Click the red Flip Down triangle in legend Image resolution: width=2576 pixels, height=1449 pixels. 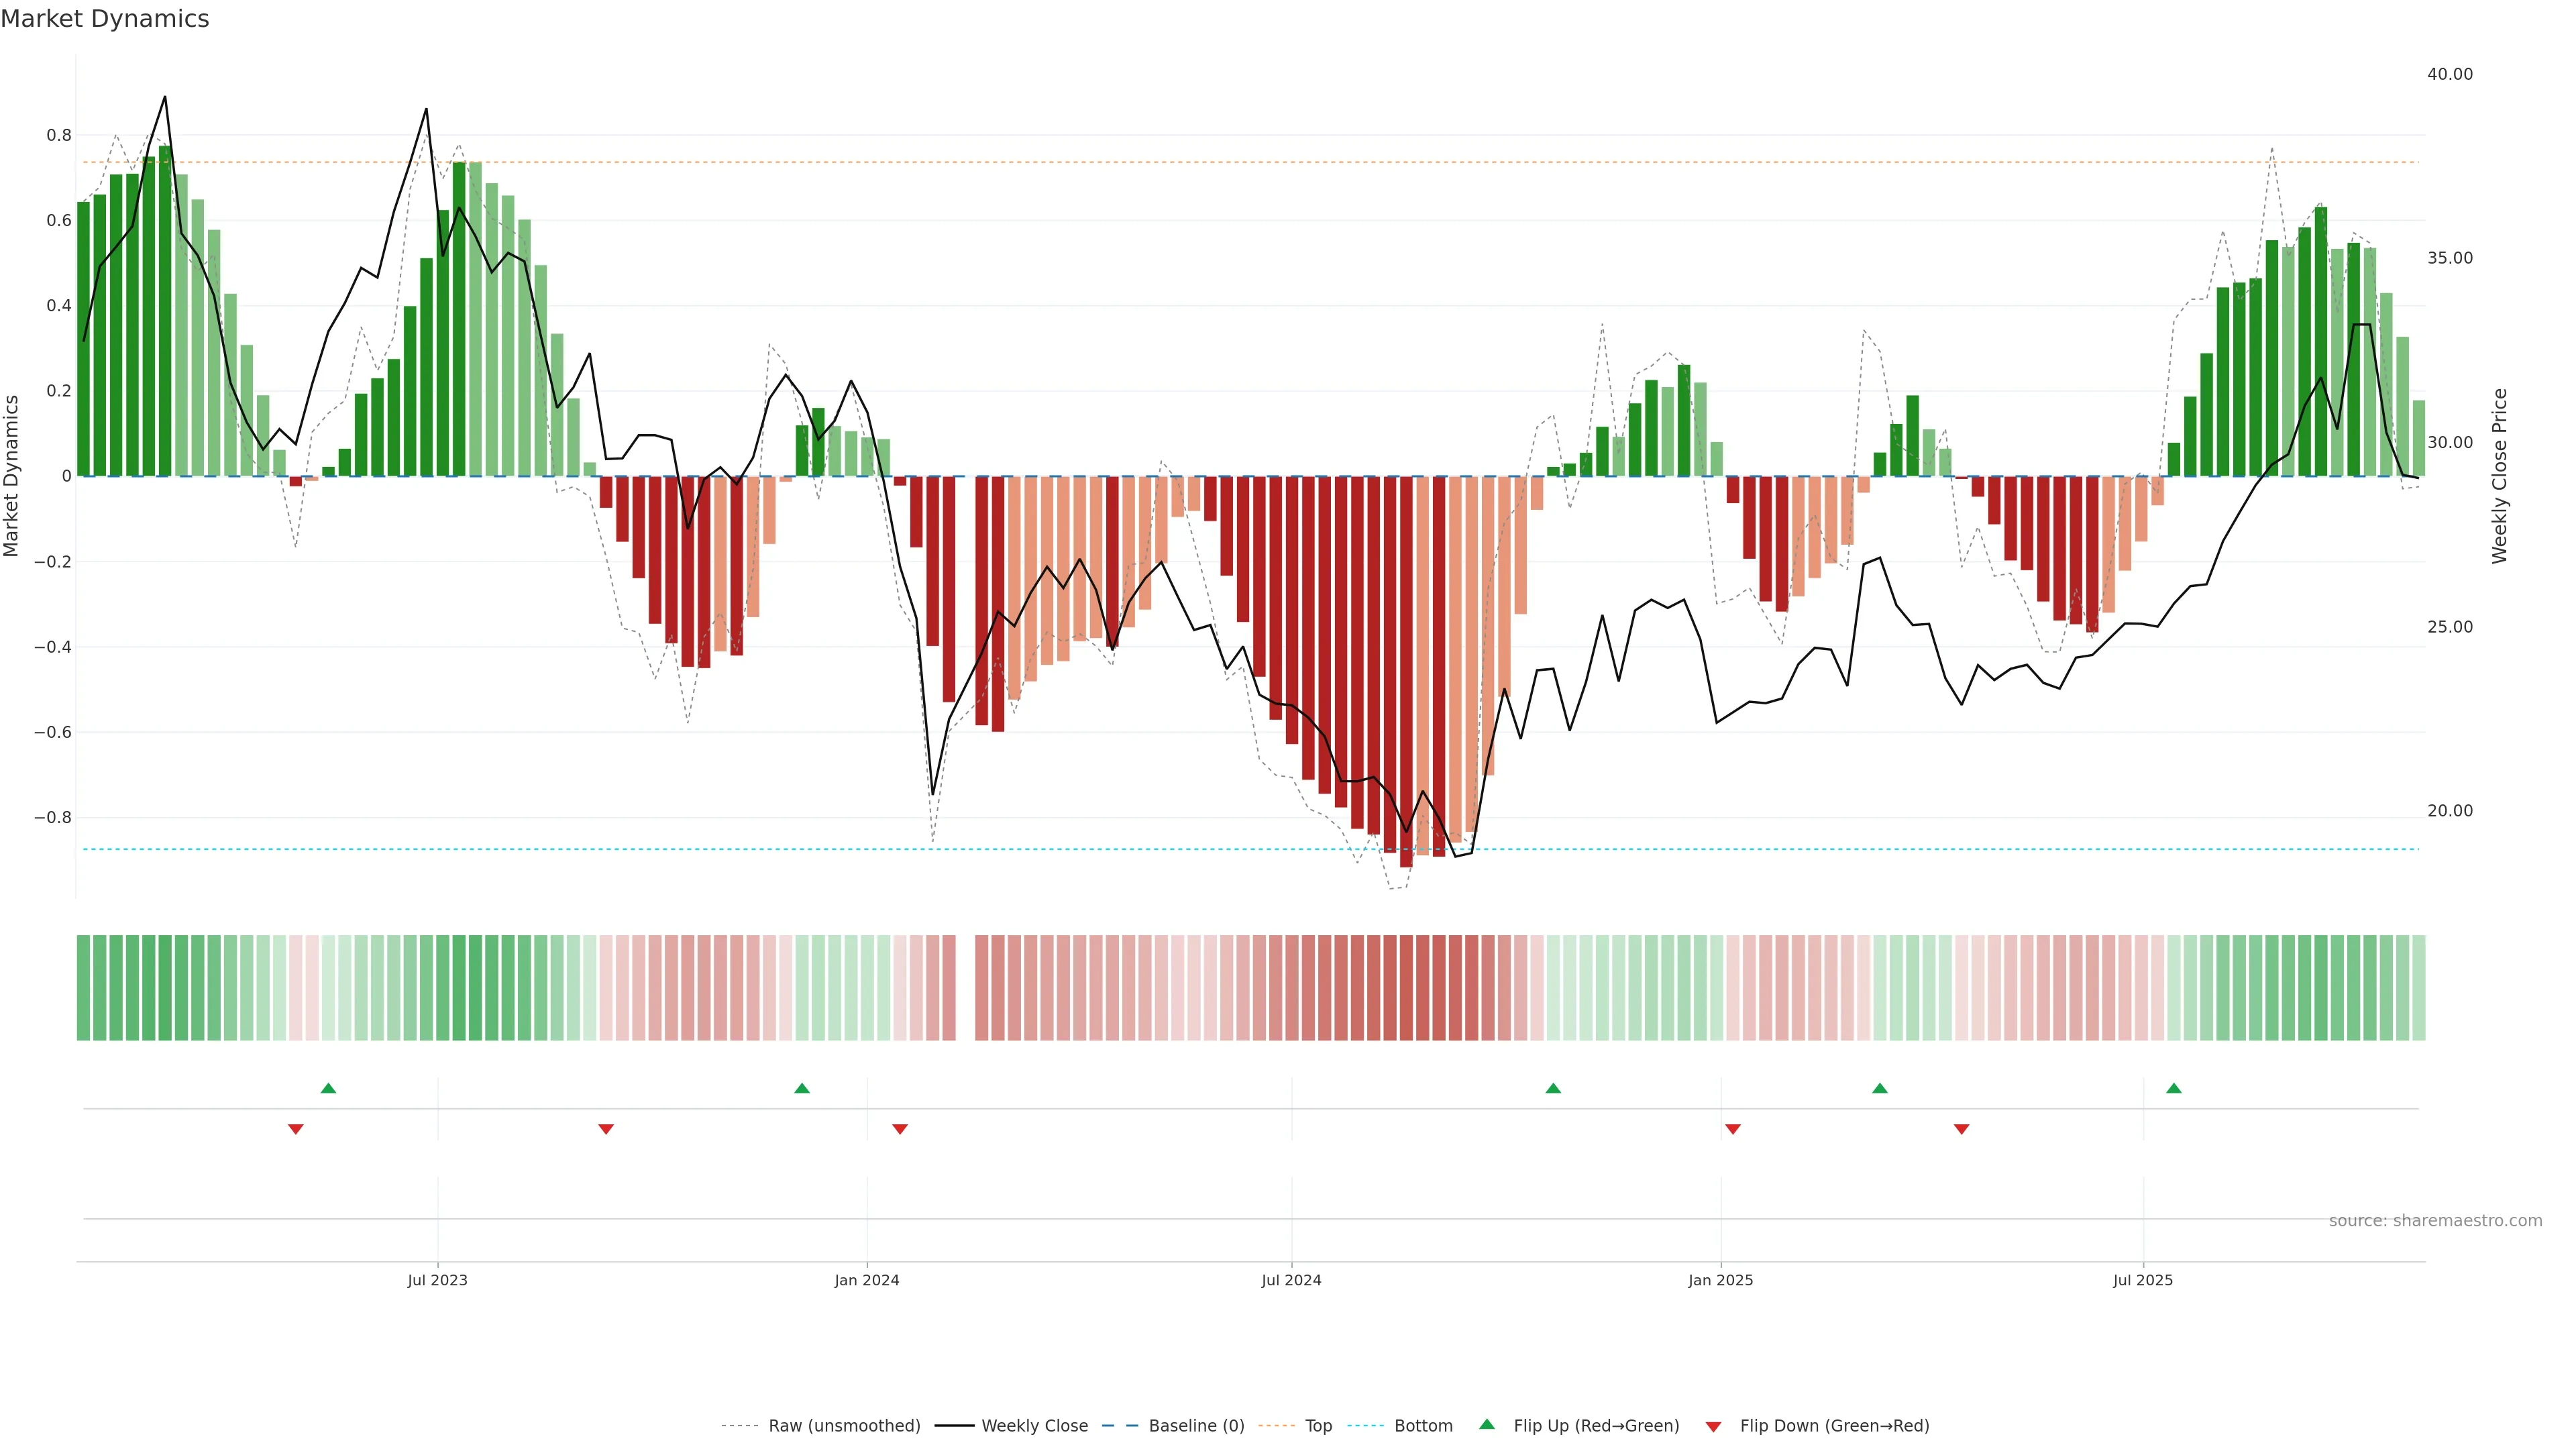1713,1427
